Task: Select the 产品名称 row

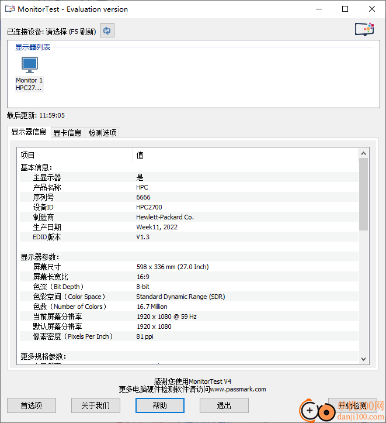Action: [x=189, y=187]
